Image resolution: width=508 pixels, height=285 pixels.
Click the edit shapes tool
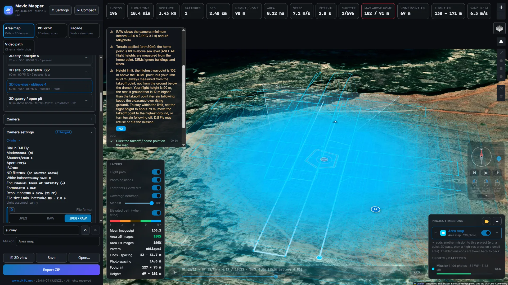click(501, 89)
